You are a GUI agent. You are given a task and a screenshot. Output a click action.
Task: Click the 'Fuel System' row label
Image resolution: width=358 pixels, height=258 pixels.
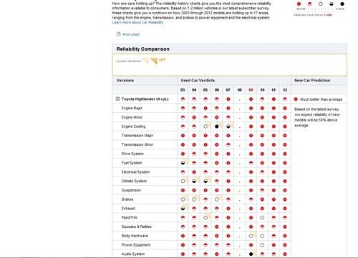[x=132, y=163]
